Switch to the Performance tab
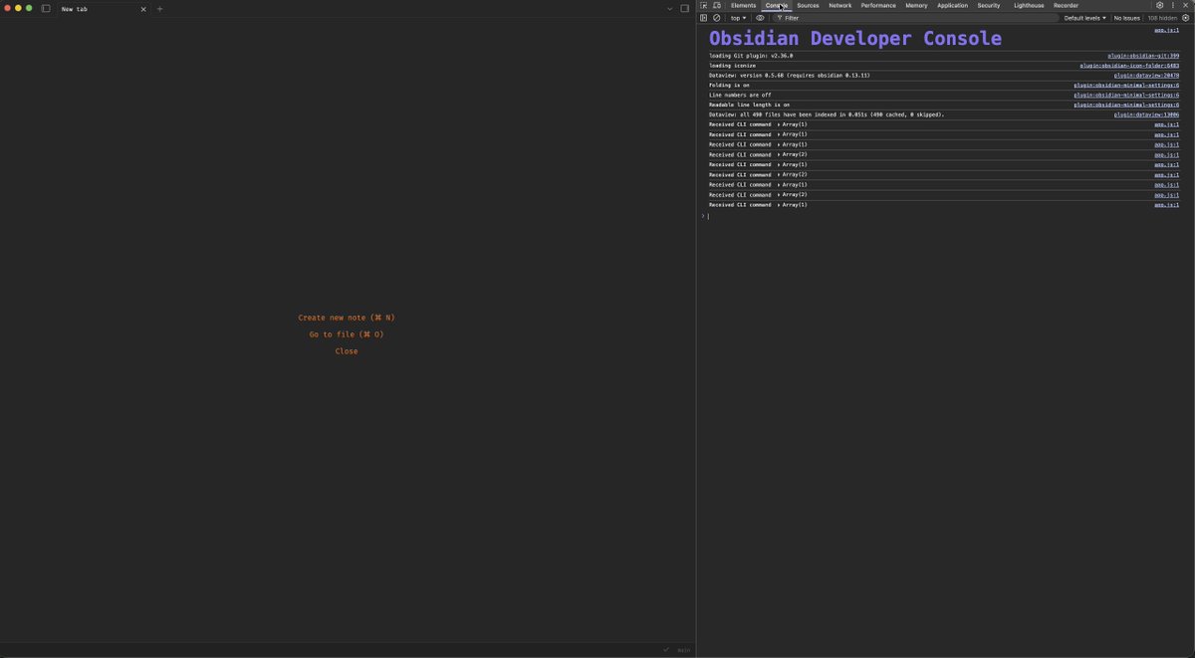Screen dimensions: 1195x658 pyautogui.click(x=878, y=5)
